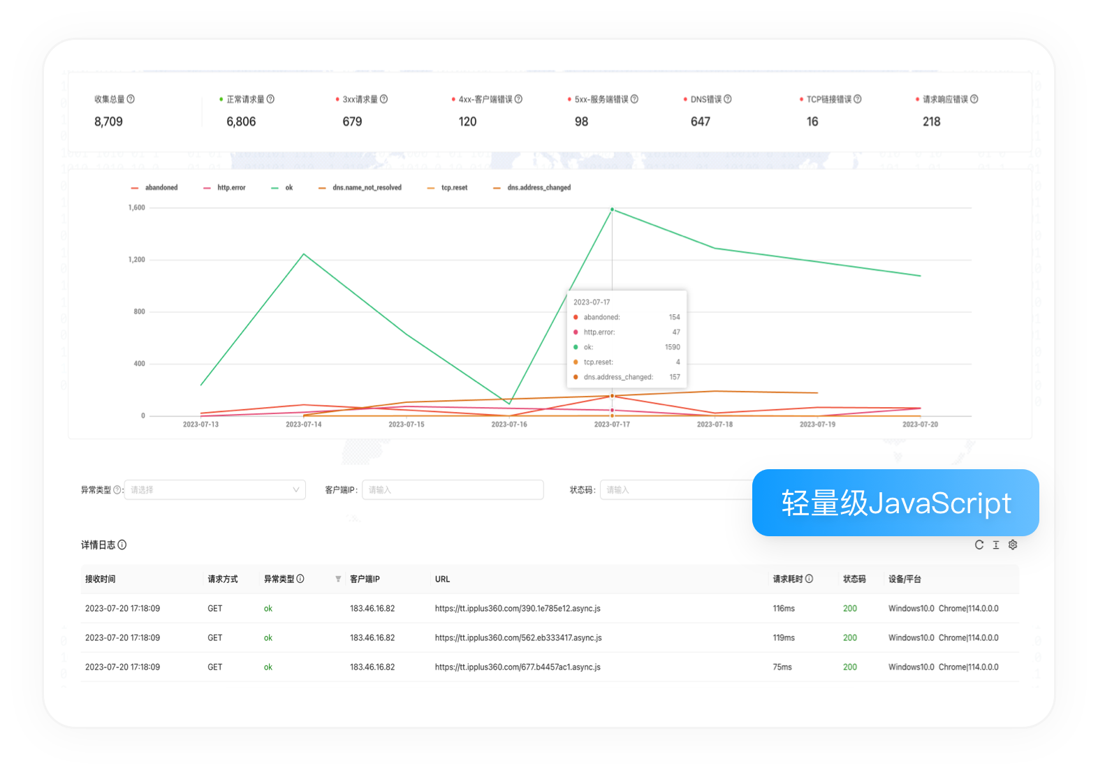The height and width of the screenshot is (775, 1098).
Task: Click the 2023-07-17 data point on green line
Action: [613, 209]
